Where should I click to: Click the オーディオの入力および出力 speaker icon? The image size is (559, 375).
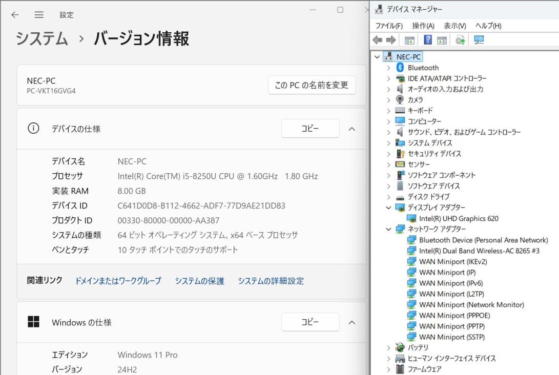(400, 89)
